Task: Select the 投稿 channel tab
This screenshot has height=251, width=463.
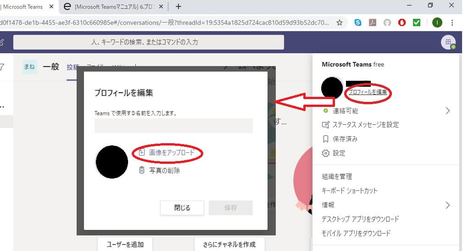Action: [73, 67]
